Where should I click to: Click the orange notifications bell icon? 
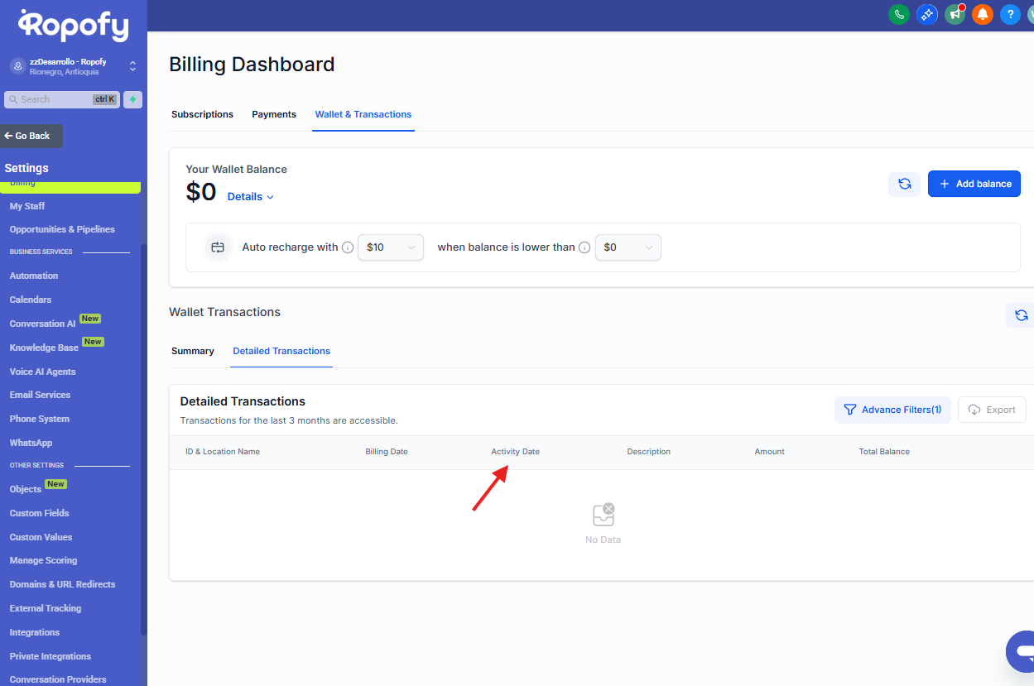coord(983,14)
